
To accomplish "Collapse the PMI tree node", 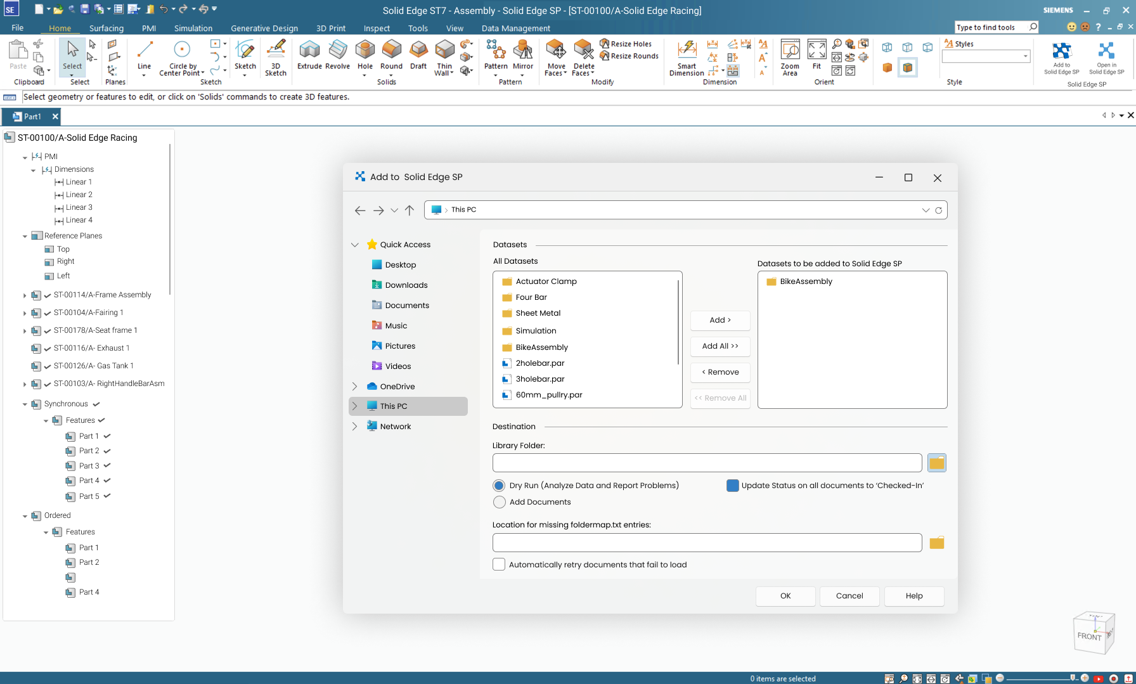I will [25, 157].
